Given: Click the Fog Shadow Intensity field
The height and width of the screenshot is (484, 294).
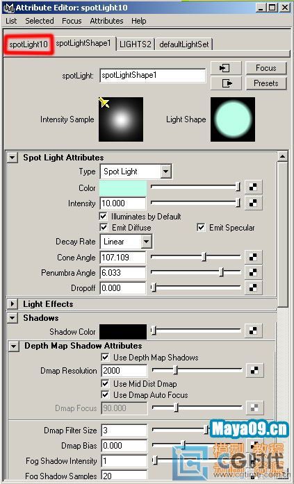Looking at the screenshot, I should (x=124, y=461).
